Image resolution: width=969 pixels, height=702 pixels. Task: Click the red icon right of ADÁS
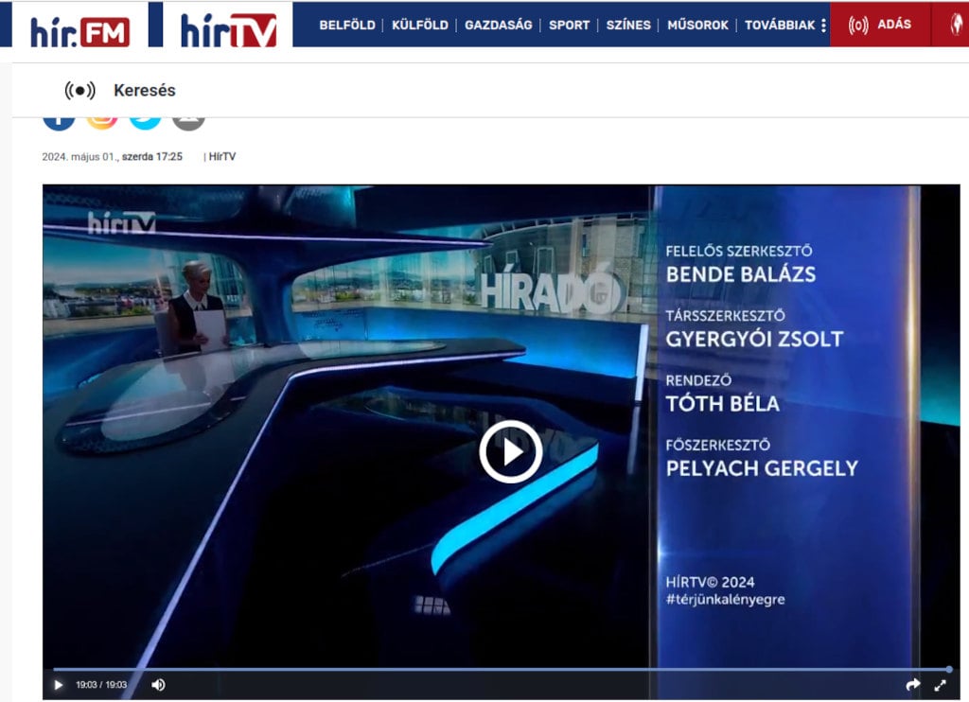click(x=956, y=24)
